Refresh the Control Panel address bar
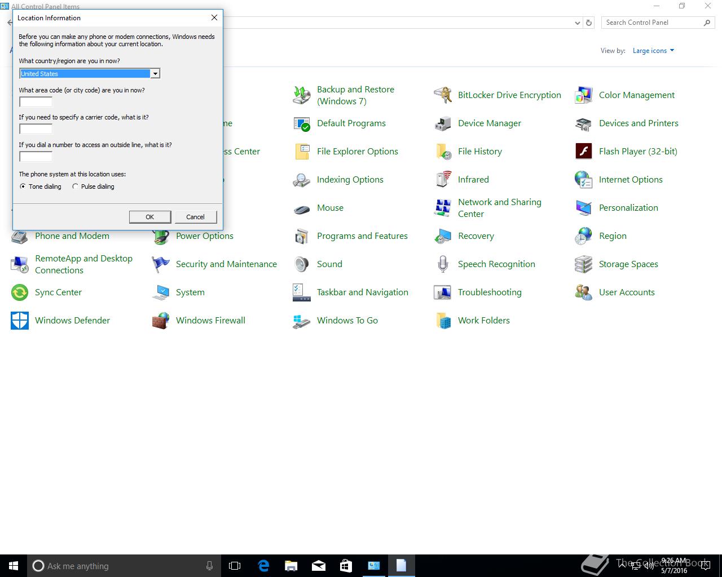 point(589,23)
